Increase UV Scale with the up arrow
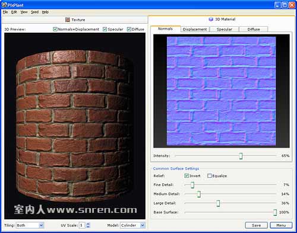Screen dimensions: 297x233 point(88,224)
